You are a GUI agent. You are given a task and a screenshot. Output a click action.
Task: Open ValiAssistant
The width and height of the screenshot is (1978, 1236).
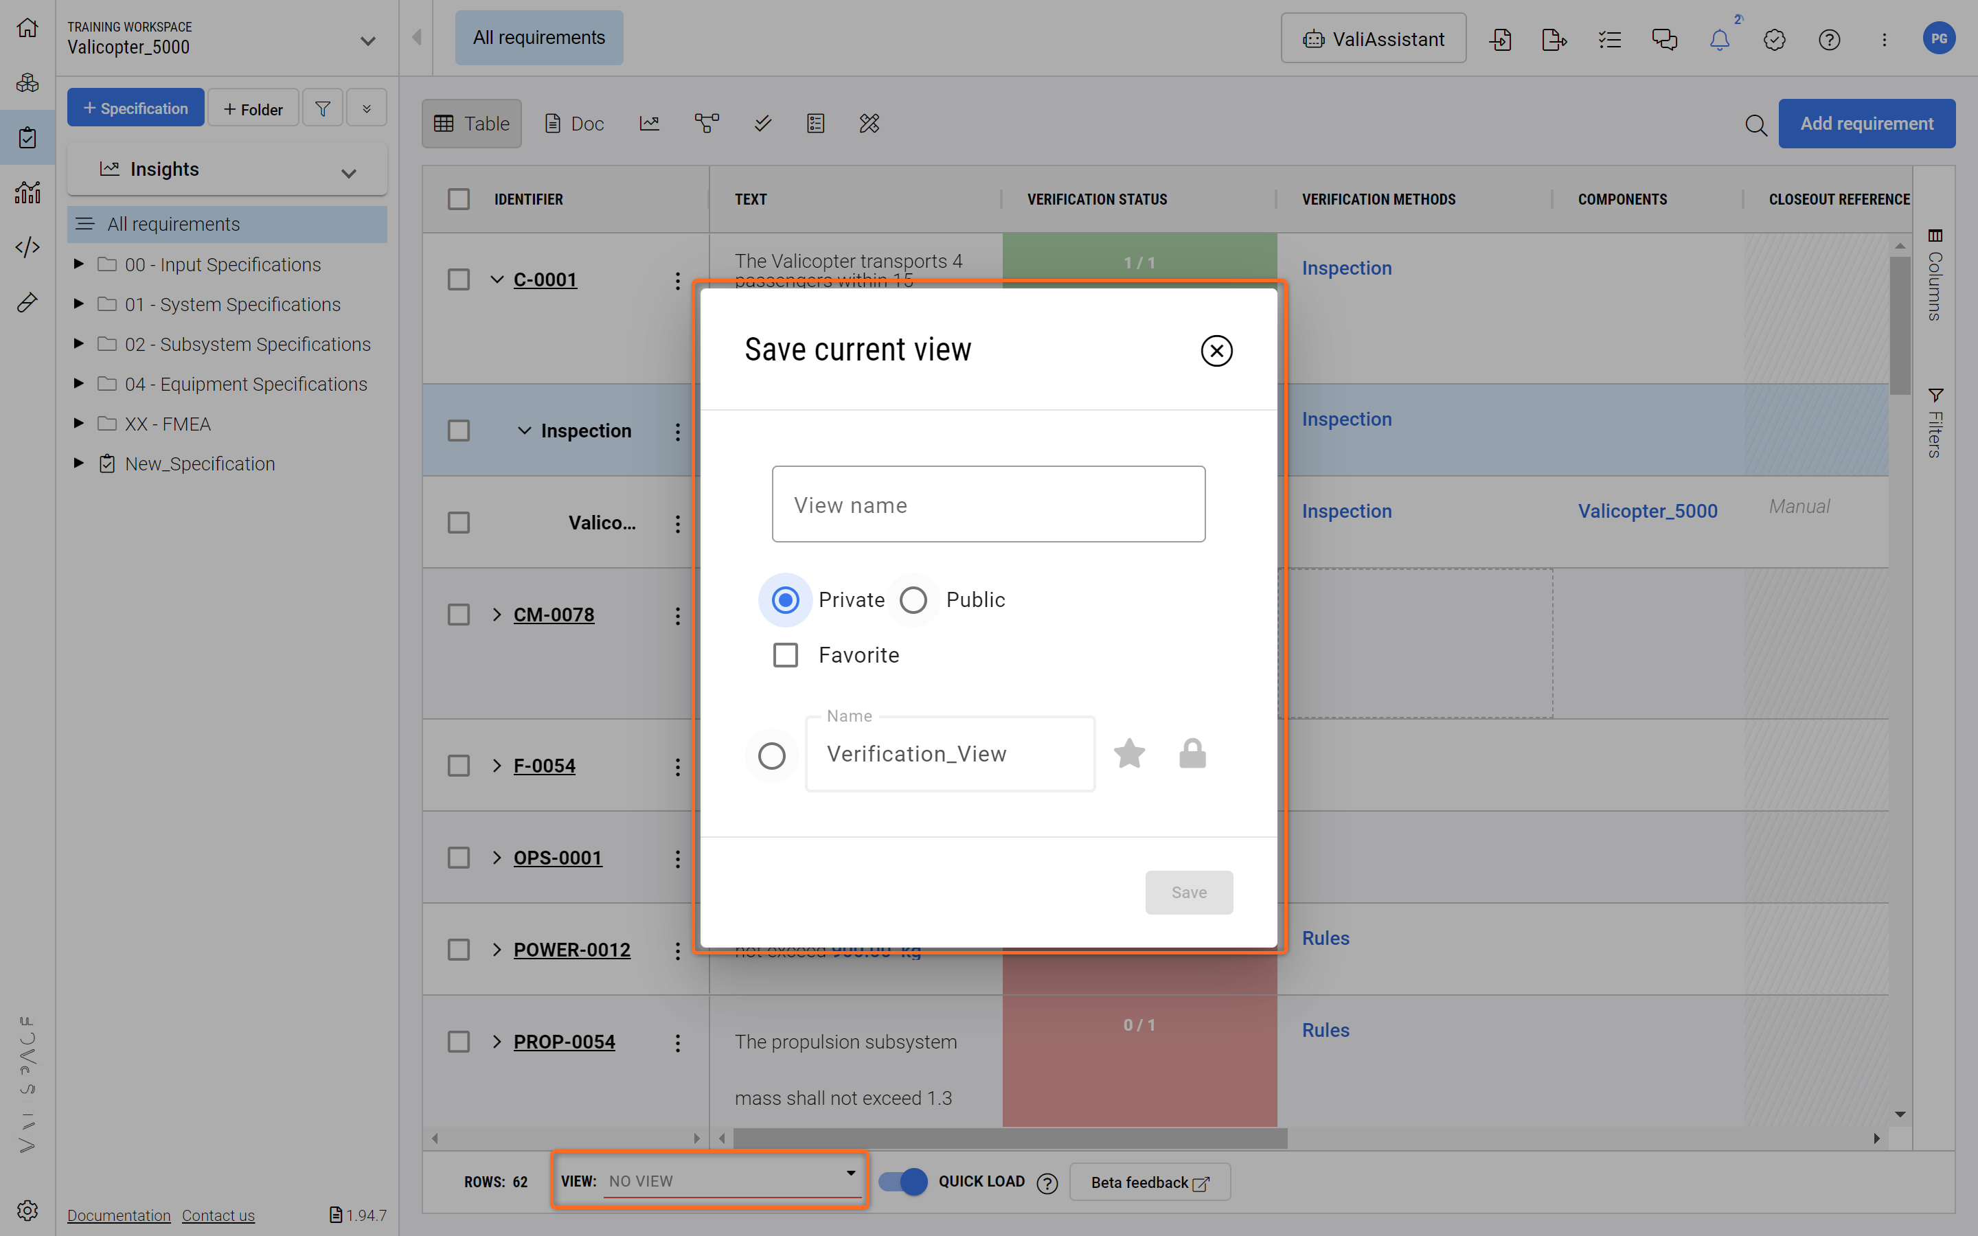click(1373, 38)
